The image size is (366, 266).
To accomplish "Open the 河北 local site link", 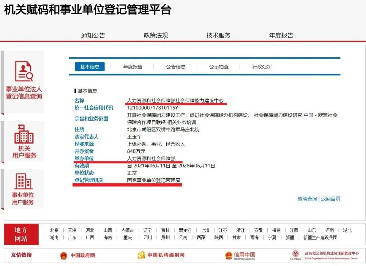I will pos(89,230).
